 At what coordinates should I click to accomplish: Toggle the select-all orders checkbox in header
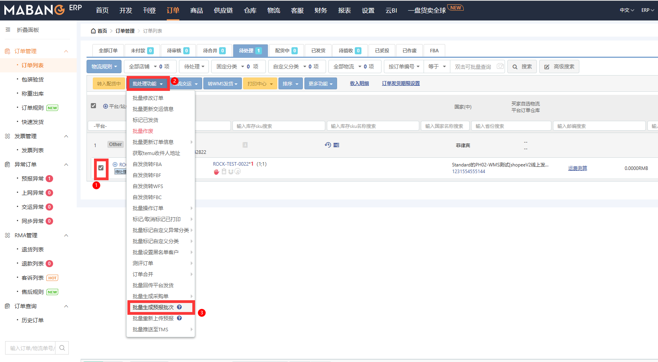(94, 106)
